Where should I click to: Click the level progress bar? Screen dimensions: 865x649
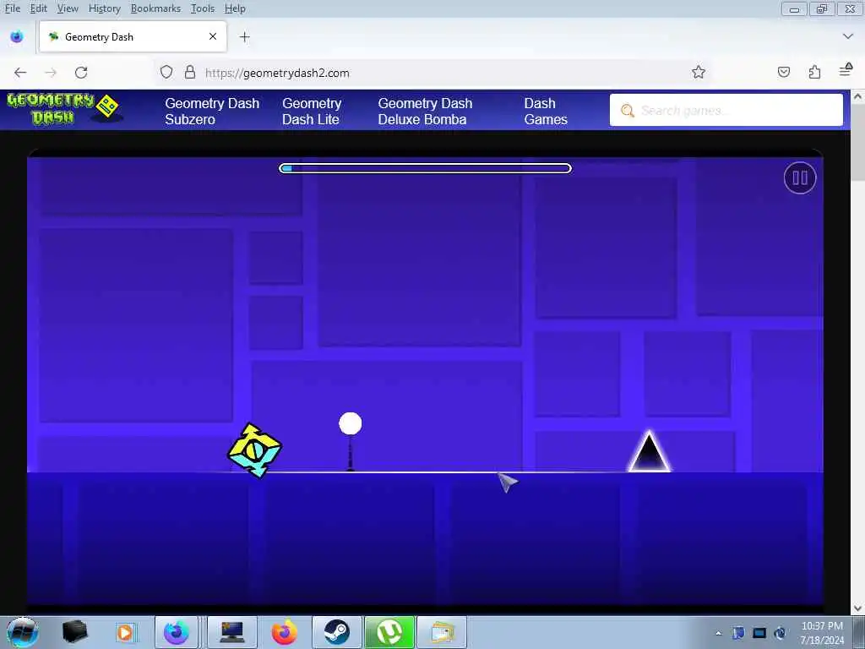[426, 168]
